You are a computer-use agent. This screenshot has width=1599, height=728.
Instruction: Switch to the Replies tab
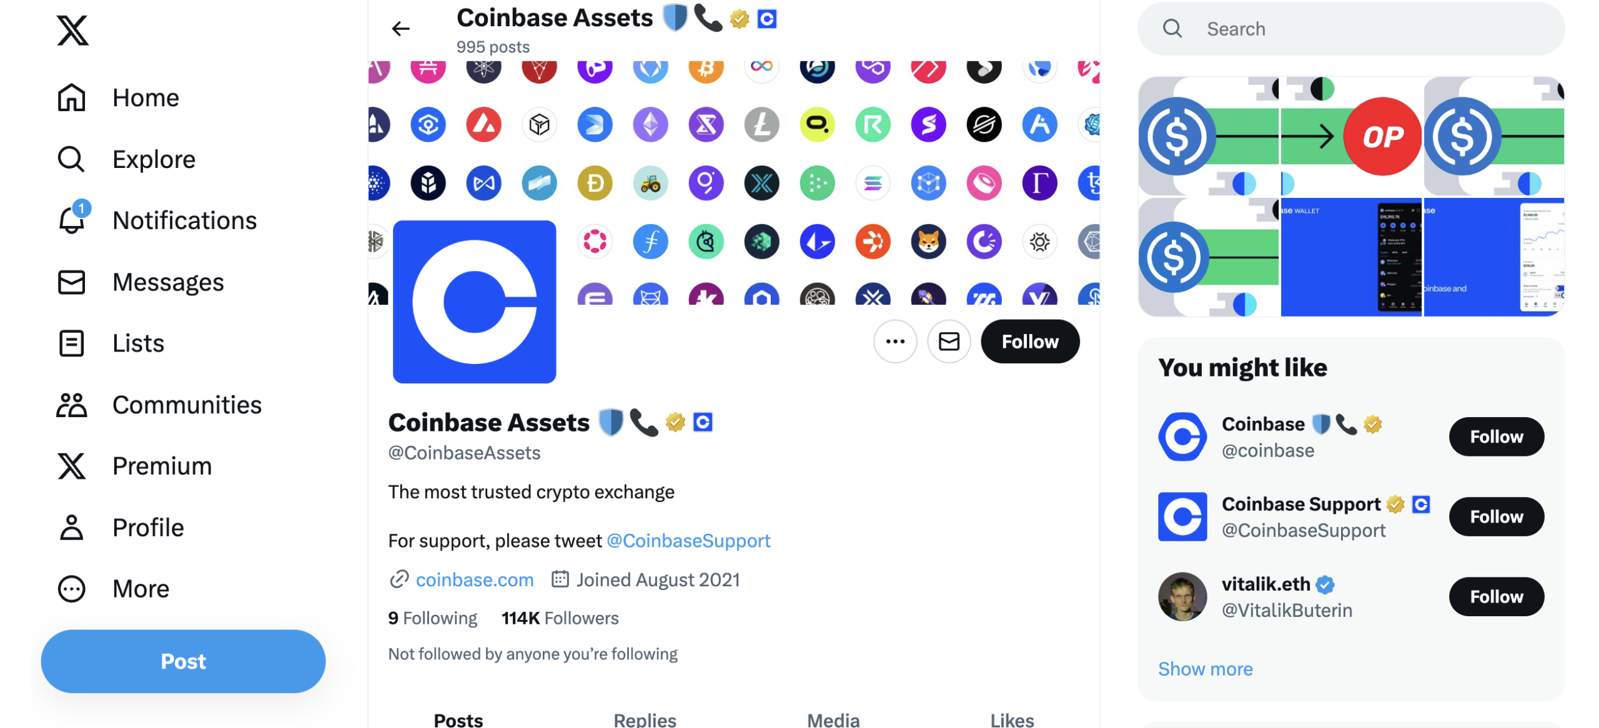tap(645, 719)
